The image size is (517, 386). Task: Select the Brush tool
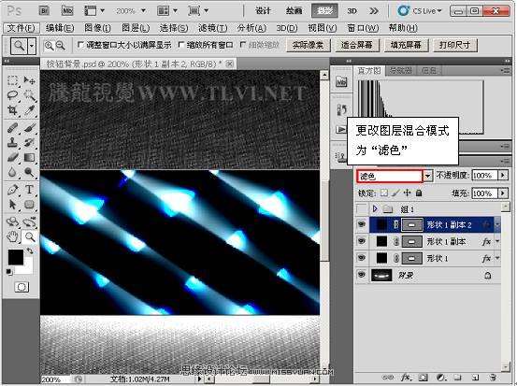29,127
